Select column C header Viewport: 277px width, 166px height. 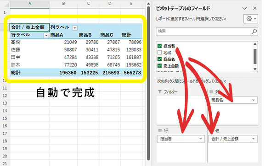[x=88, y=4]
